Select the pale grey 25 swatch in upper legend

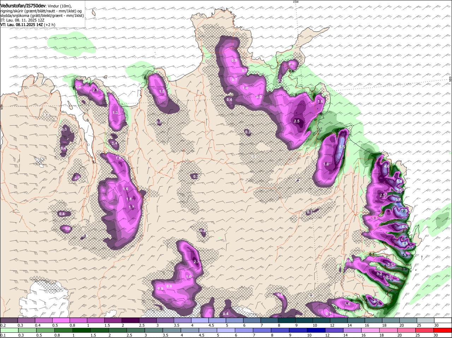(426, 320)
